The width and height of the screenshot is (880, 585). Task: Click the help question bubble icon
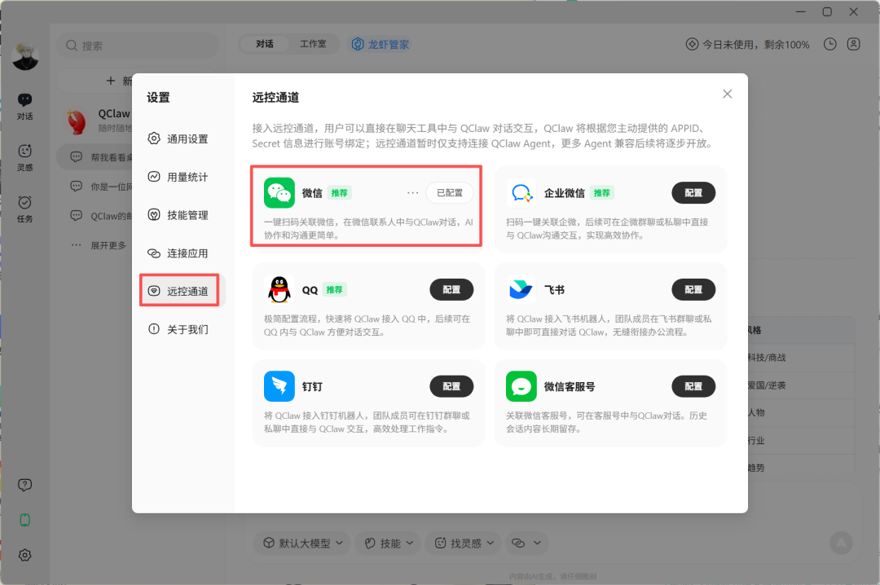(24, 485)
